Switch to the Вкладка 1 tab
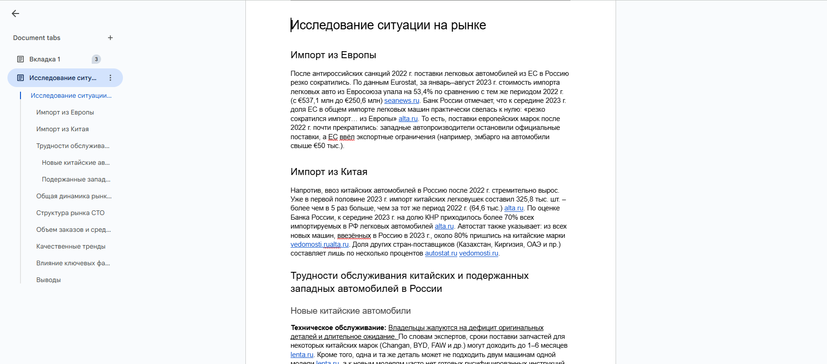The height and width of the screenshot is (364, 827). 45,59
